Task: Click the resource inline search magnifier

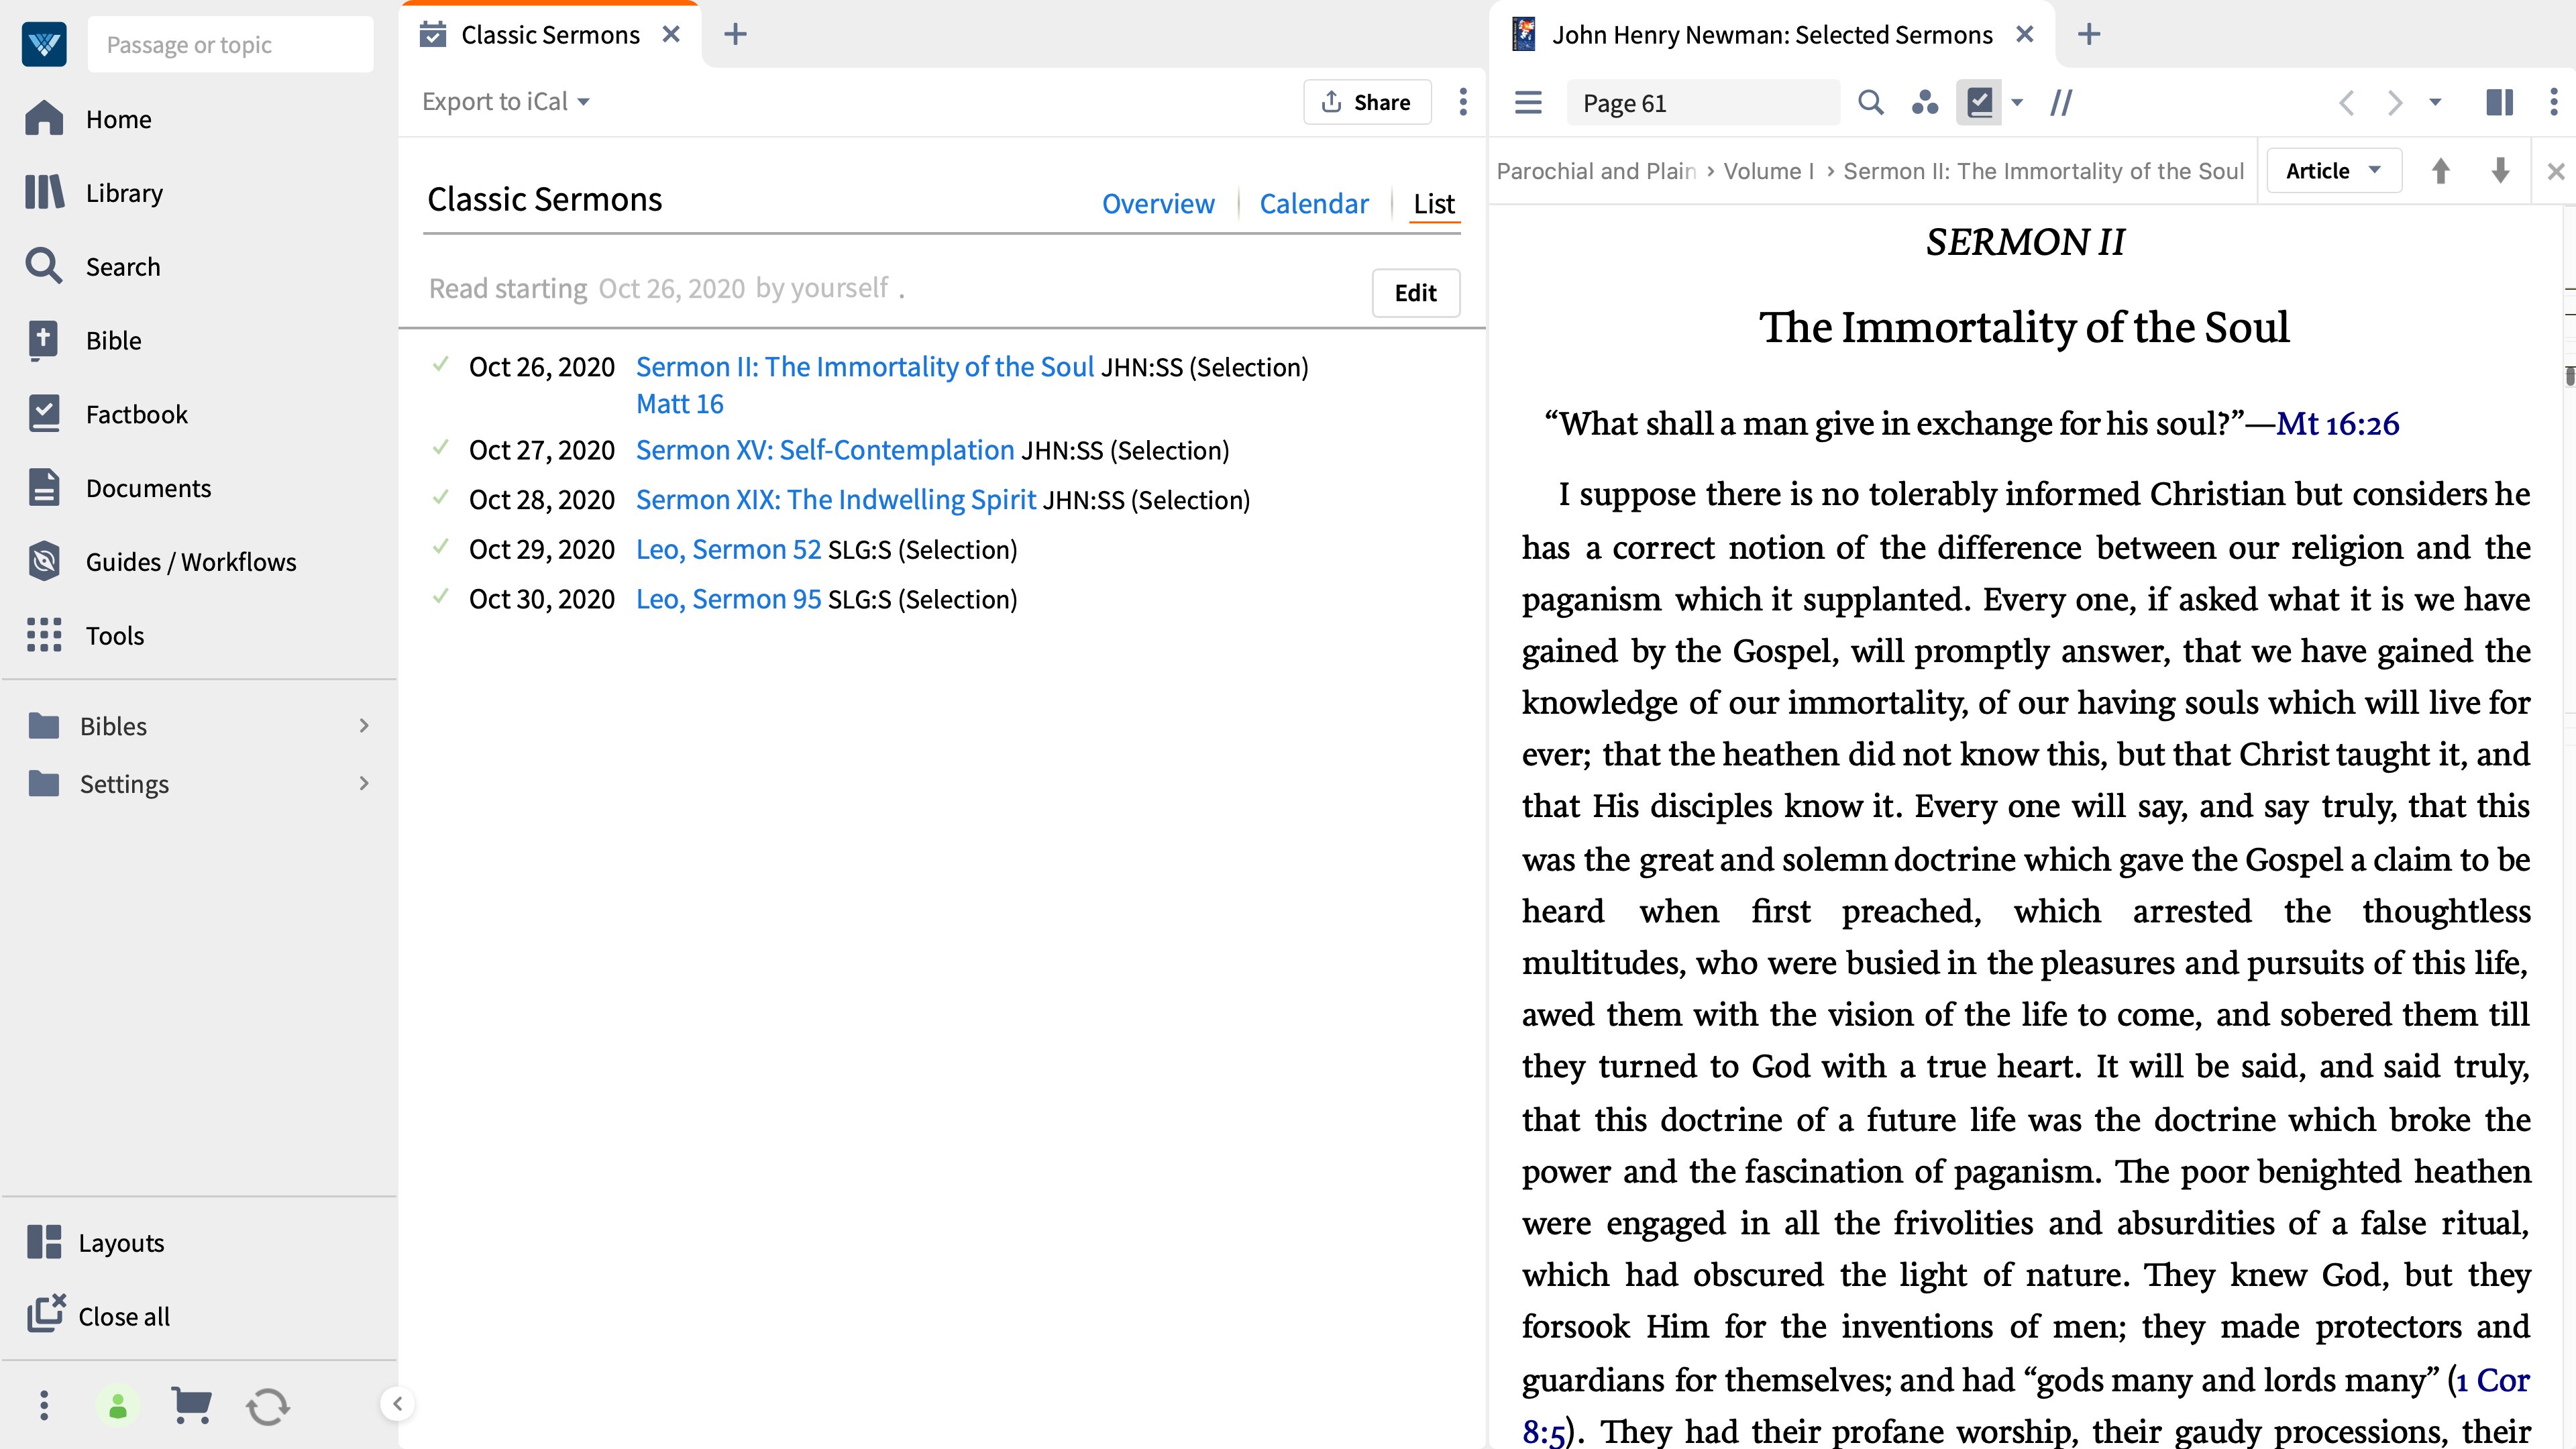Action: [1870, 102]
